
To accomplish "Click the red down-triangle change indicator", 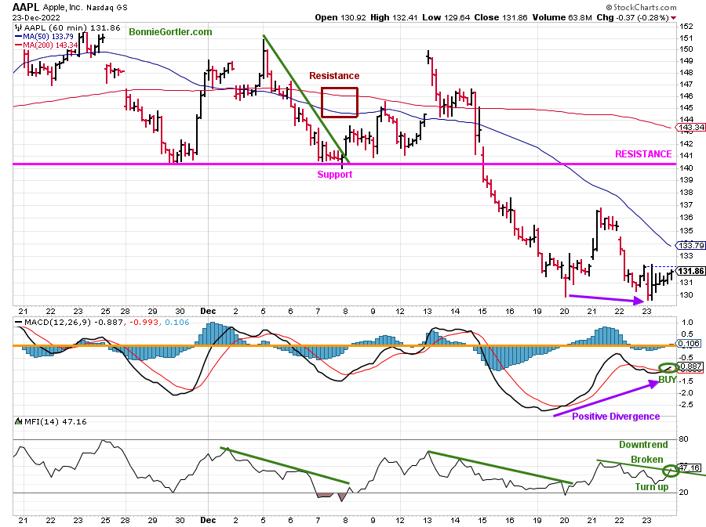I will tap(673, 18).
